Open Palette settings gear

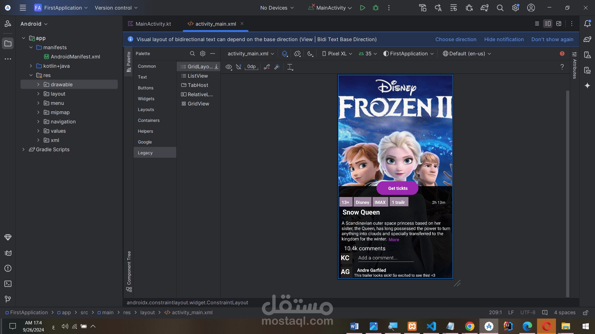click(x=203, y=54)
